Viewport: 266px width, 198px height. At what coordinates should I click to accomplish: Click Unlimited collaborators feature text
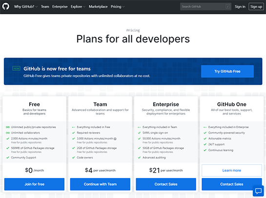point(25,133)
